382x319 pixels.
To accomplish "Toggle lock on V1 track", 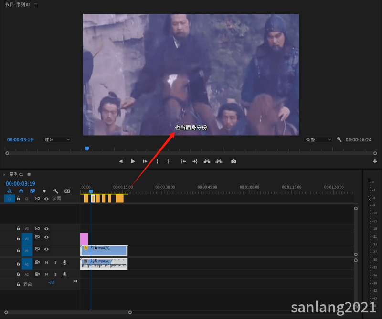I will [x=18, y=250].
